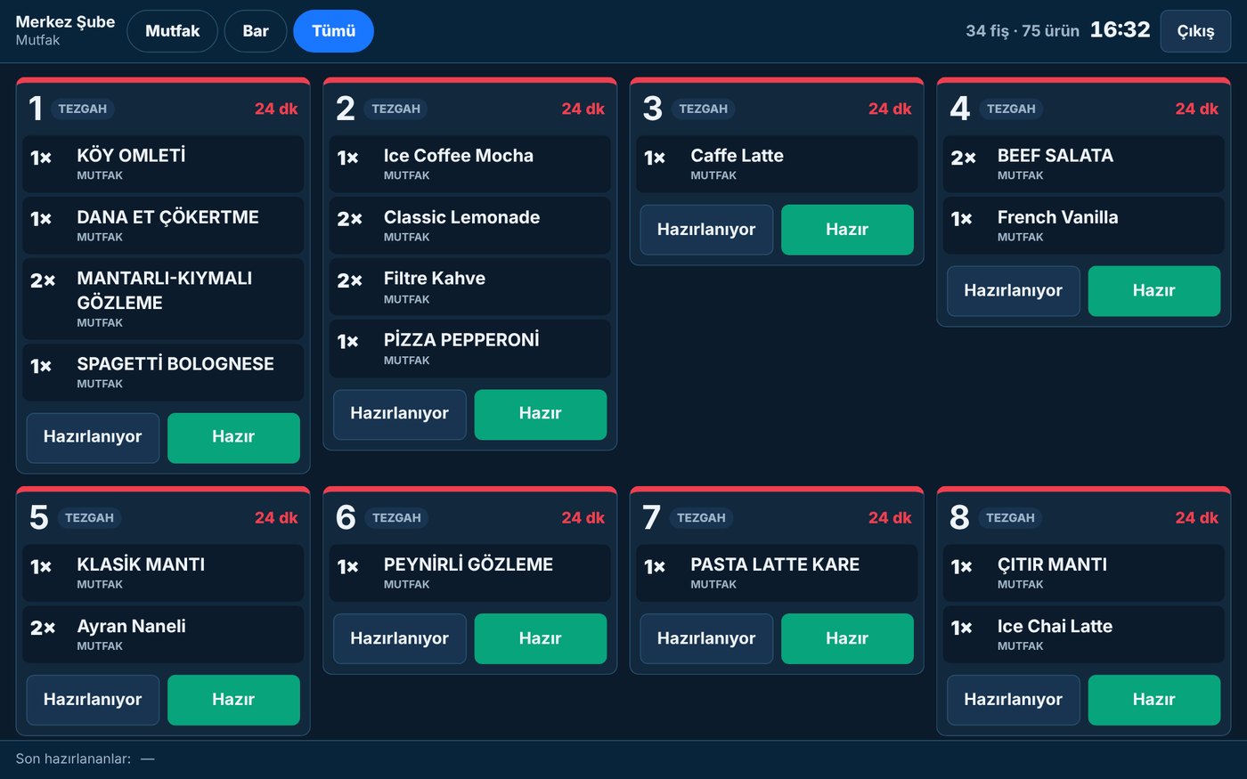Tap the PİZZA PEPPERONİ item
Screen dimensions: 1247x779
tap(470, 348)
